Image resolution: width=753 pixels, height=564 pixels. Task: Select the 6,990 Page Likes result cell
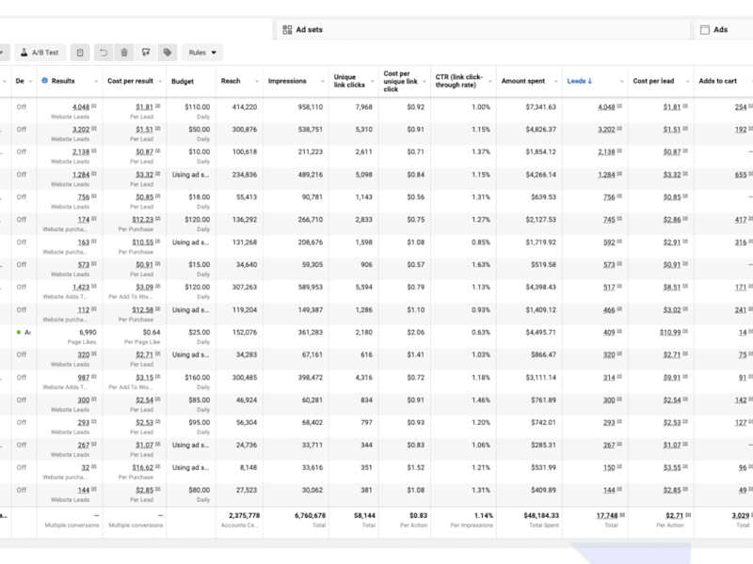point(69,337)
